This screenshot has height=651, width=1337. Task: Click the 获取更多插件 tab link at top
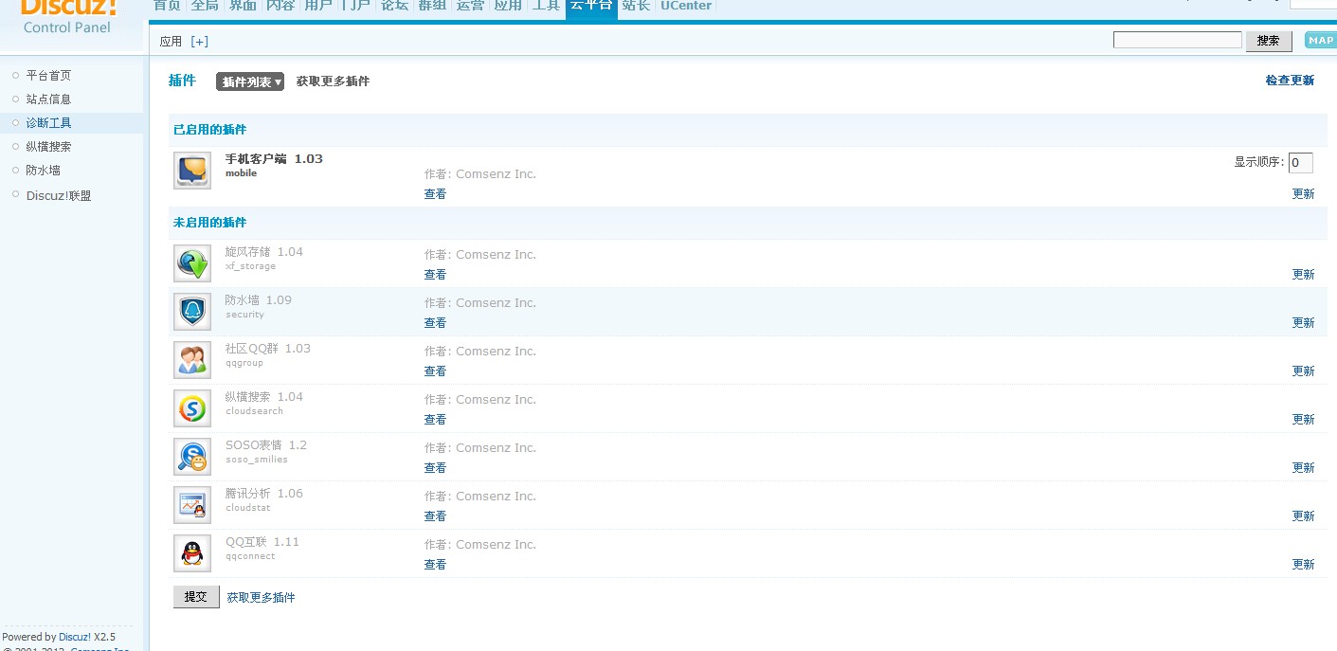point(333,81)
